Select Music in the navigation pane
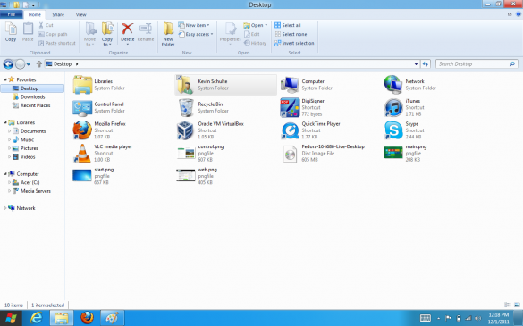Viewport: 523px width, 326px height. pyautogui.click(x=27, y=139)
